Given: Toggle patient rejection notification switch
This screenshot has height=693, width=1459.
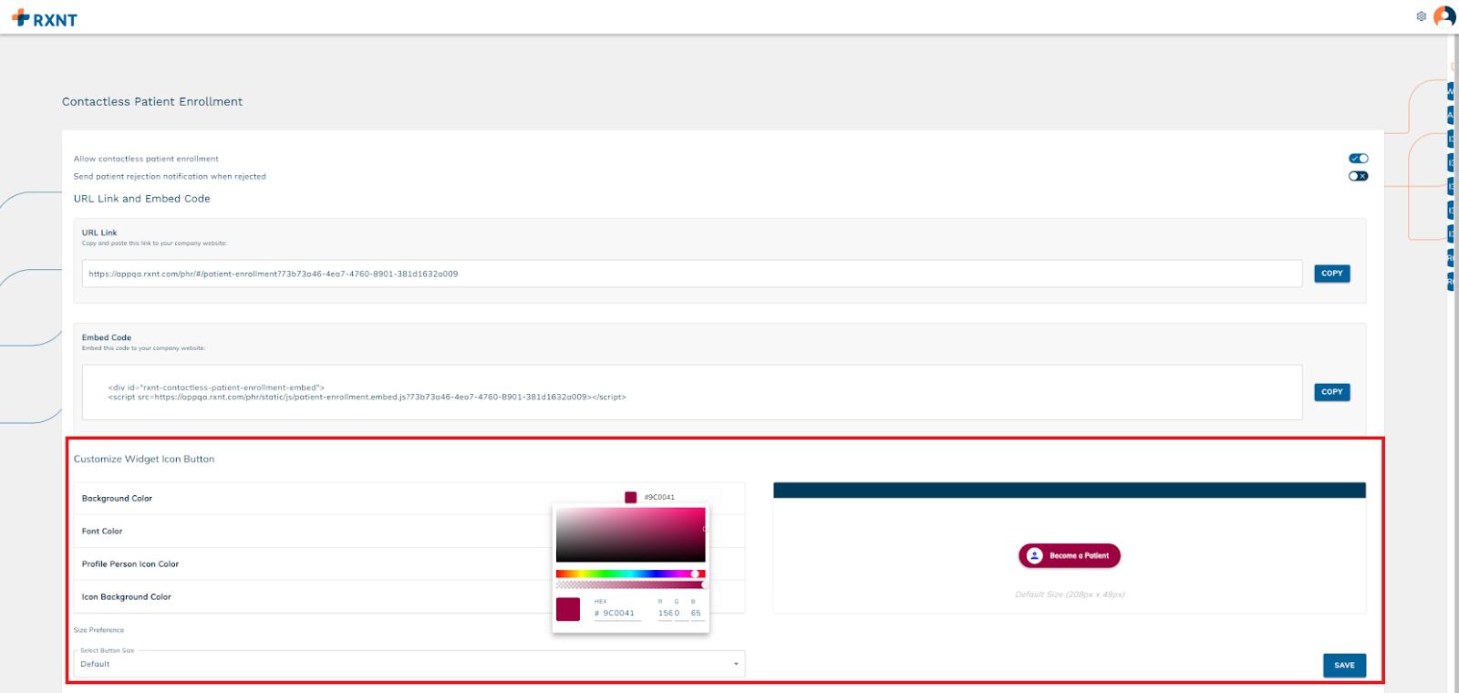Looking at the screenshot, I should 1359,176.
